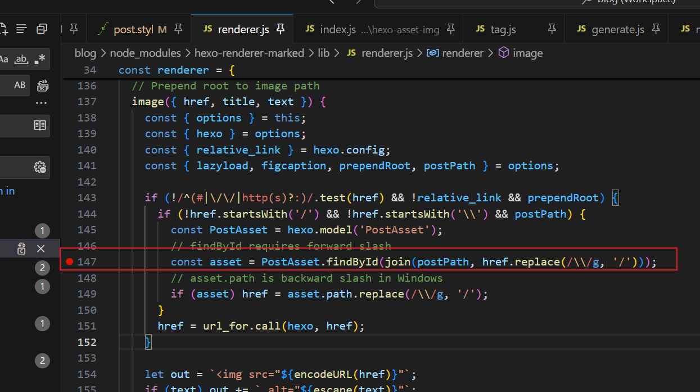
Task: Open the 'image' breadcrumb symbol dropdown
Action: [527, 53]
